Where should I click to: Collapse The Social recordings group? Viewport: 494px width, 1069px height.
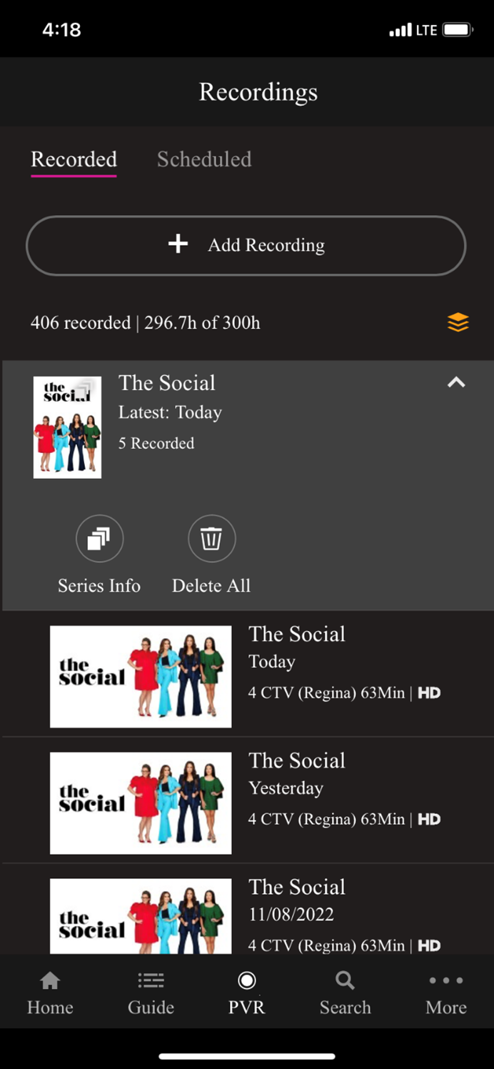[455, 383]
